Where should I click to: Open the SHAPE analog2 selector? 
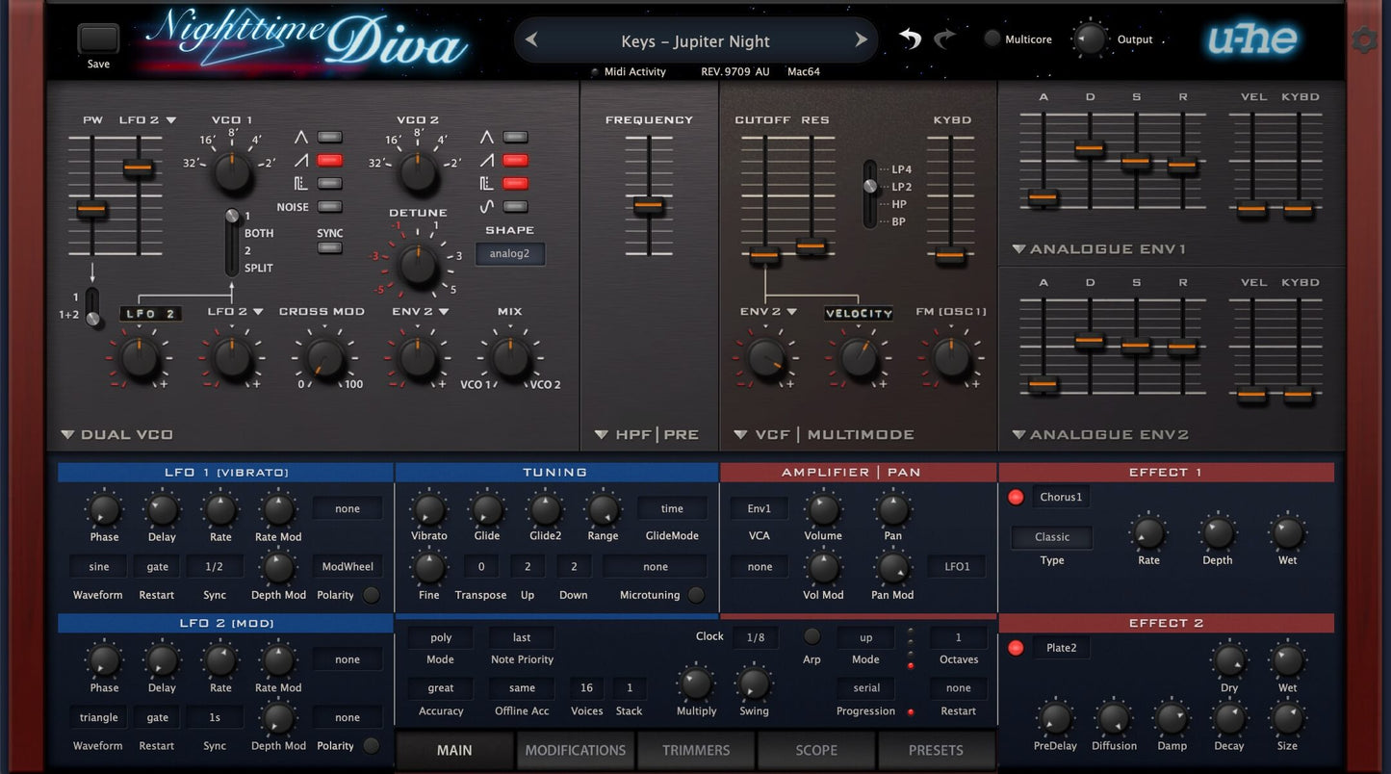(x=510, y=254)
